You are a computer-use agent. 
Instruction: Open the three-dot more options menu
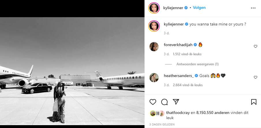(253, 8)
